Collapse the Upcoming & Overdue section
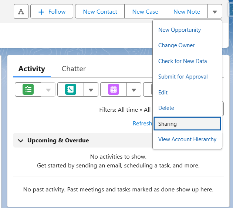This screenshot has width=233, height=208. (x=20, y=141)
